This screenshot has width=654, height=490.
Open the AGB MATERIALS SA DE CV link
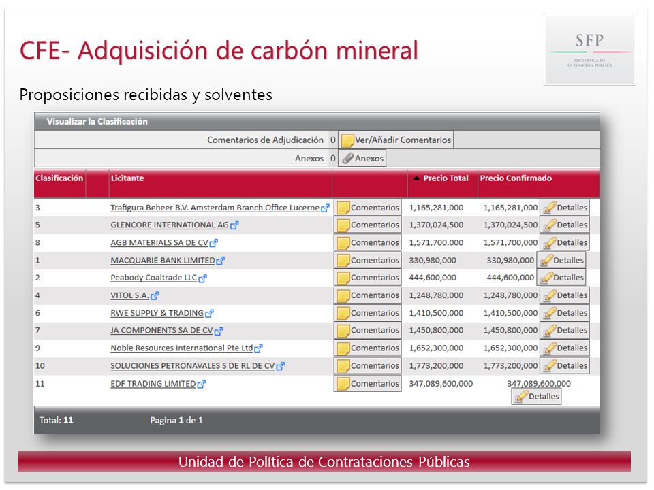[x=159, y=242]
